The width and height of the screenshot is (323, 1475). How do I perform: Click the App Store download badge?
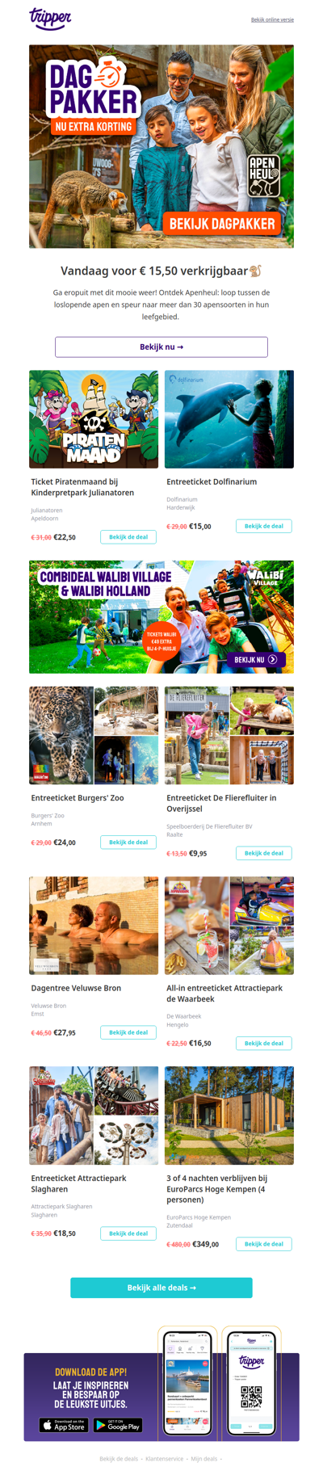64,1425
